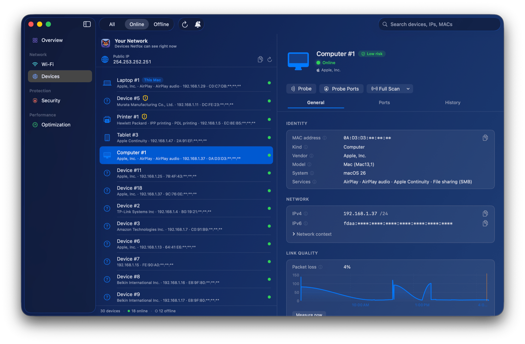Start a Full Scan
Image resolution: width=525 pixels, height=344 pixels.
[386, 89]
